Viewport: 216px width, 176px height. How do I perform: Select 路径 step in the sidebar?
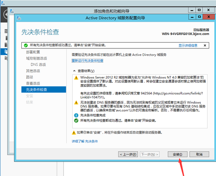(29, 77)
